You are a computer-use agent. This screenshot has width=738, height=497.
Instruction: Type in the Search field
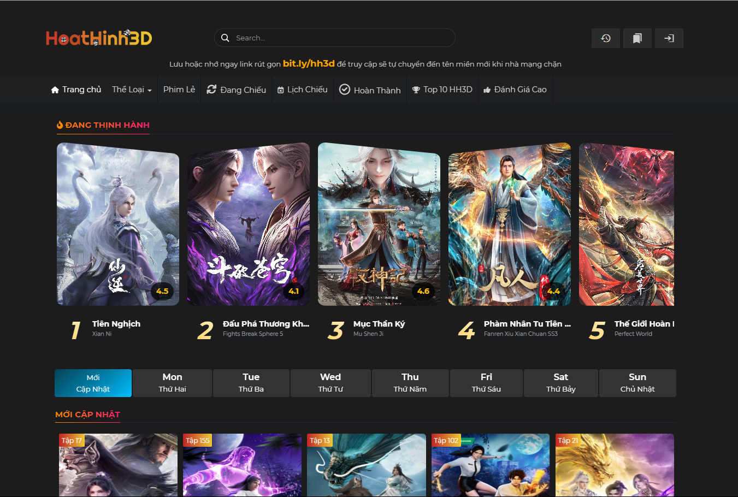point(339,38)
